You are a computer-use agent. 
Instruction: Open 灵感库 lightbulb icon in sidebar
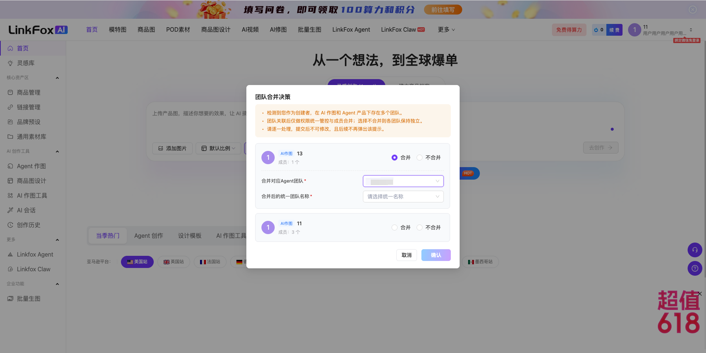click(10, 63)
